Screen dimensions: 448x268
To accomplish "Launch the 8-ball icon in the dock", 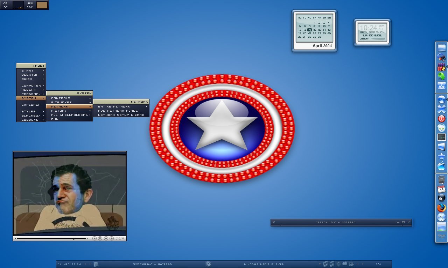I will 441,199.
